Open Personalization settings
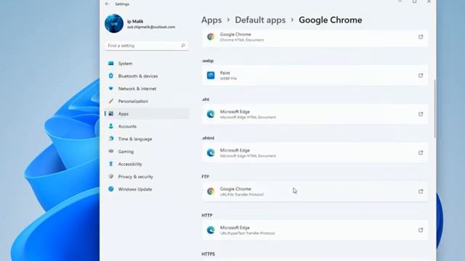The height and width of the screenshot is (261, 465). (x=147, y=101)
